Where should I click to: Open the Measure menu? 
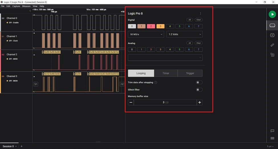[x=26, y=6]
